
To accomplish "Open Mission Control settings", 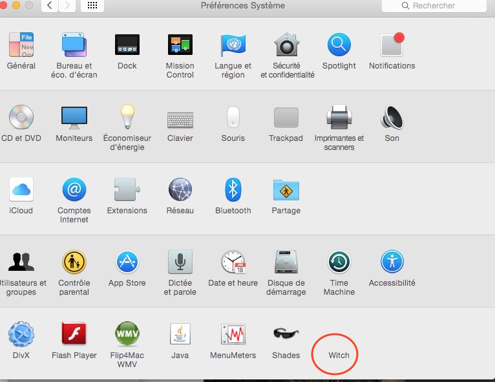I will pyautogui.click(x=180, y=45).
